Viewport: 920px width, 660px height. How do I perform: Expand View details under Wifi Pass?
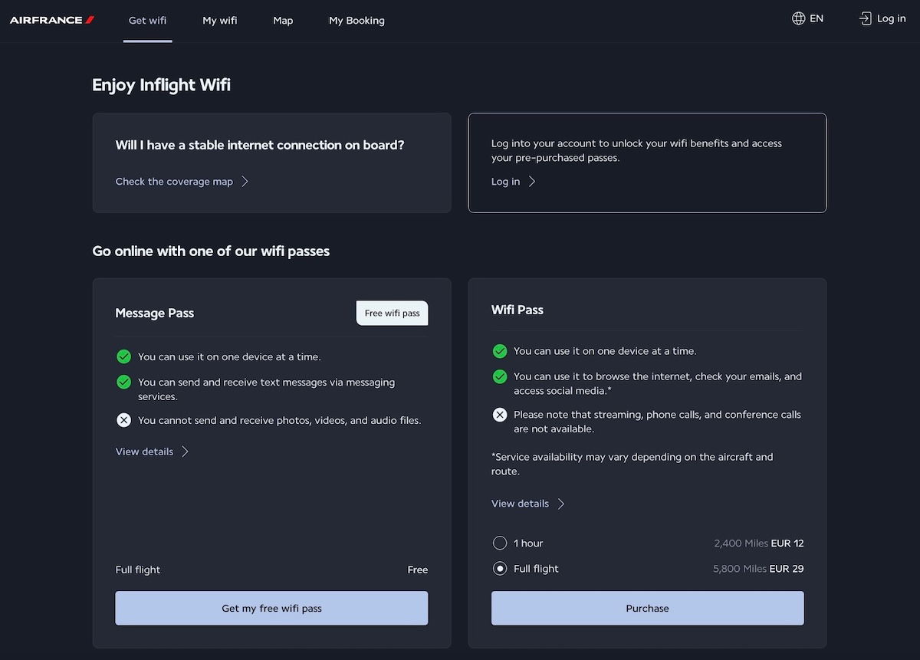coord(527,504)
